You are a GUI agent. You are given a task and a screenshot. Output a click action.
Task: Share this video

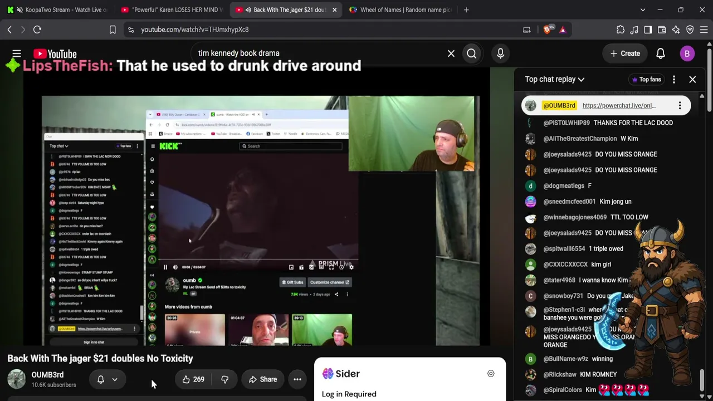[262, 379]
